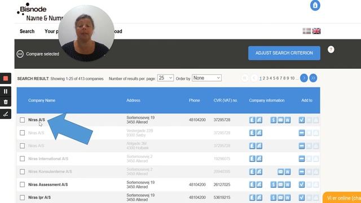Viewport: 361px width, 203px height.
Task: Tick the checkbox for Niras A/S Sortemosevej 19
Action: pos(22,120)
